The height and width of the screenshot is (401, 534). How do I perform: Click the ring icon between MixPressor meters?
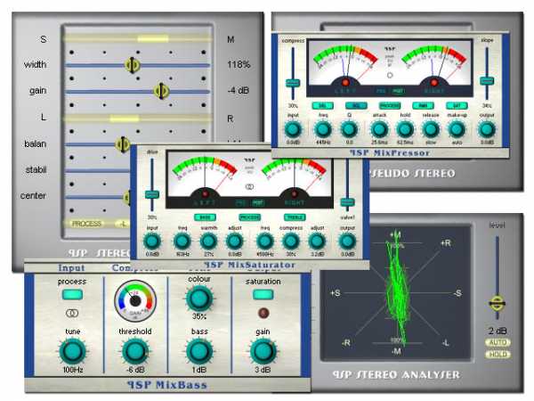(390, 75)
